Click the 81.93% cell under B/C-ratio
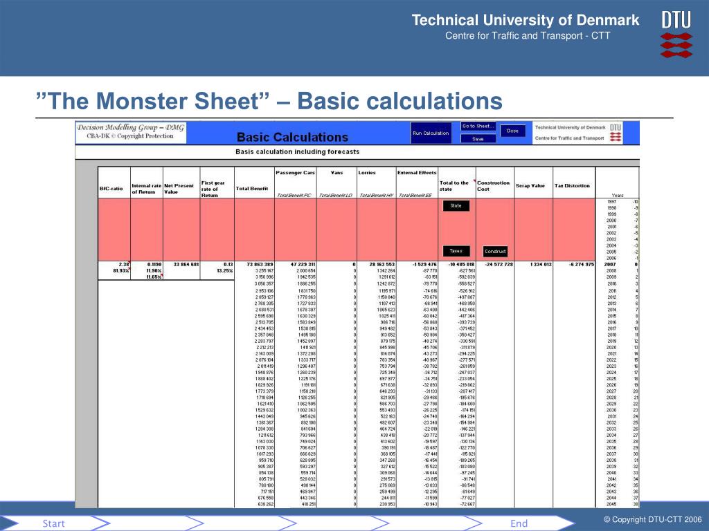 [x=120, y=271]
